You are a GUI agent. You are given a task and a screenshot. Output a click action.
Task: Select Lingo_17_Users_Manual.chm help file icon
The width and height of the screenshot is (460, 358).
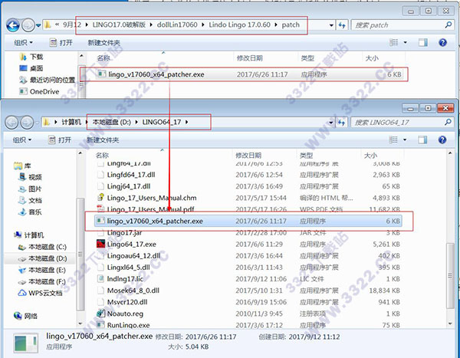coord(101,198)
